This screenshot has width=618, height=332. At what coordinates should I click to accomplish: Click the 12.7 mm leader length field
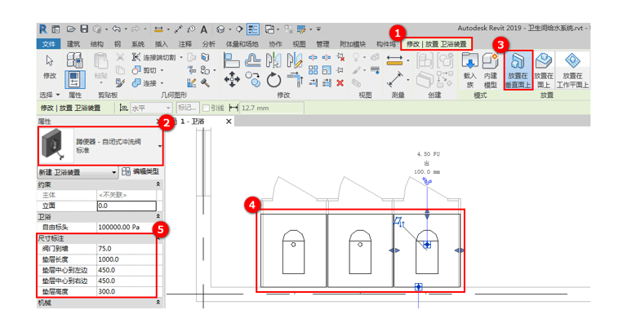click(x=272, y=108)
